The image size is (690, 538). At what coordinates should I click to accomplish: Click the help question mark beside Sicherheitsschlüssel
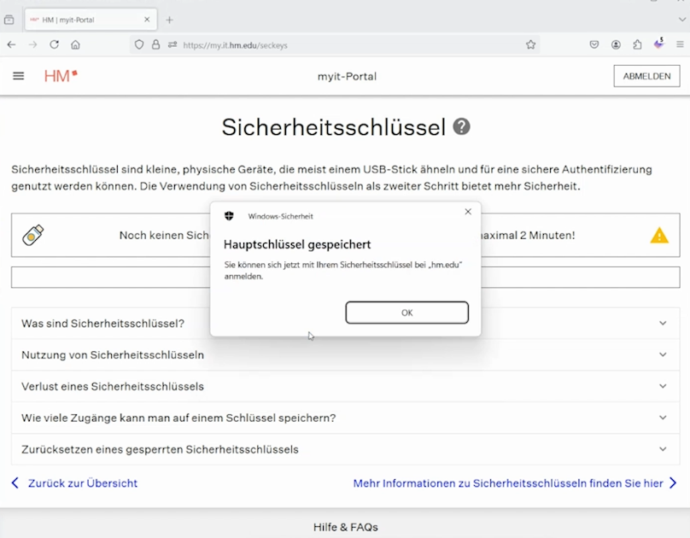coord(461,127)
